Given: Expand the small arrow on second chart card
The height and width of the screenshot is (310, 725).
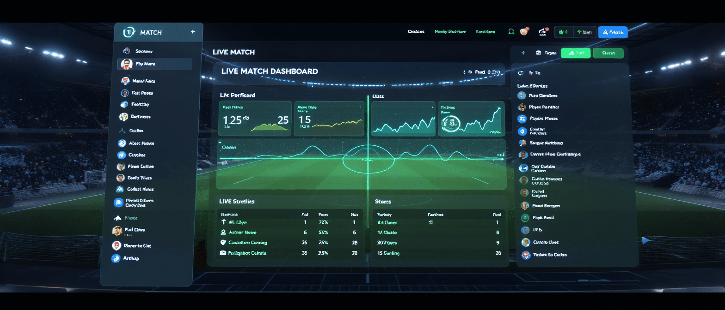Looking at the screenshot, I should 360,107.
